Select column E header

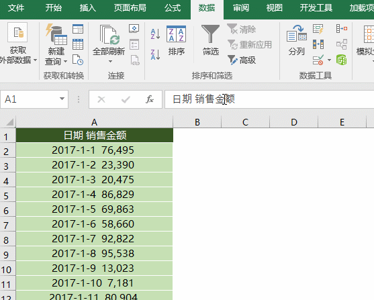342,122
